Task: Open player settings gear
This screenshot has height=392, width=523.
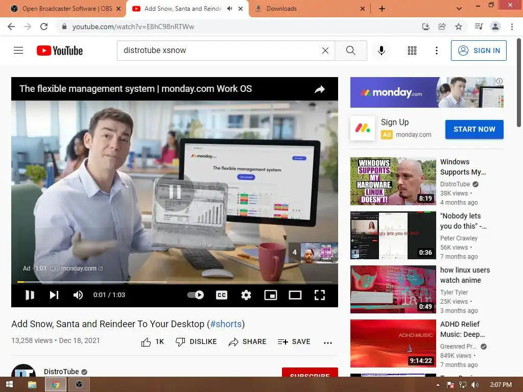Action: [246, 295]
